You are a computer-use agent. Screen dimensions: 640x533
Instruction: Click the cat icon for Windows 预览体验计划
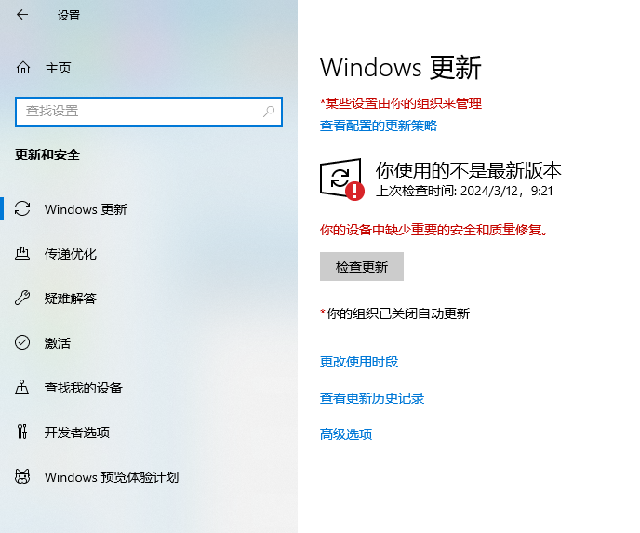click(23, 477)
